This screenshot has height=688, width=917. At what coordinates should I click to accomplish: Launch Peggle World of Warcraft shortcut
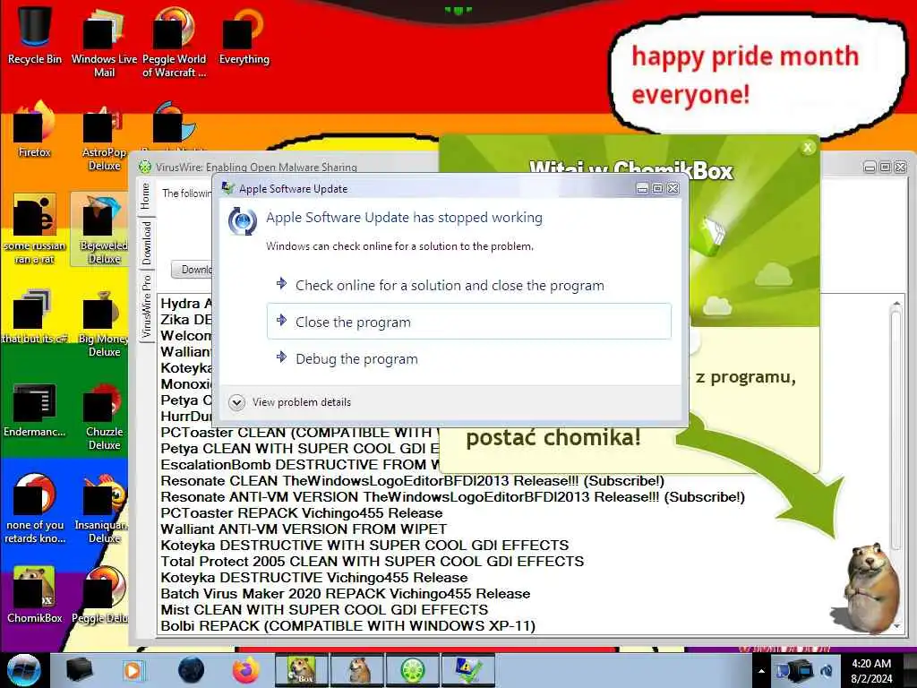click(x=174, y=42)
